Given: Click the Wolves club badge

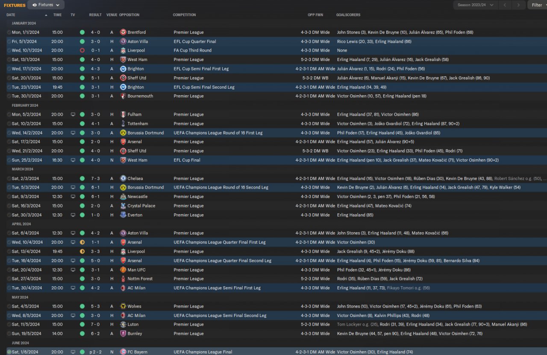Looking at the screenshot, I should (x=123, y=306).
